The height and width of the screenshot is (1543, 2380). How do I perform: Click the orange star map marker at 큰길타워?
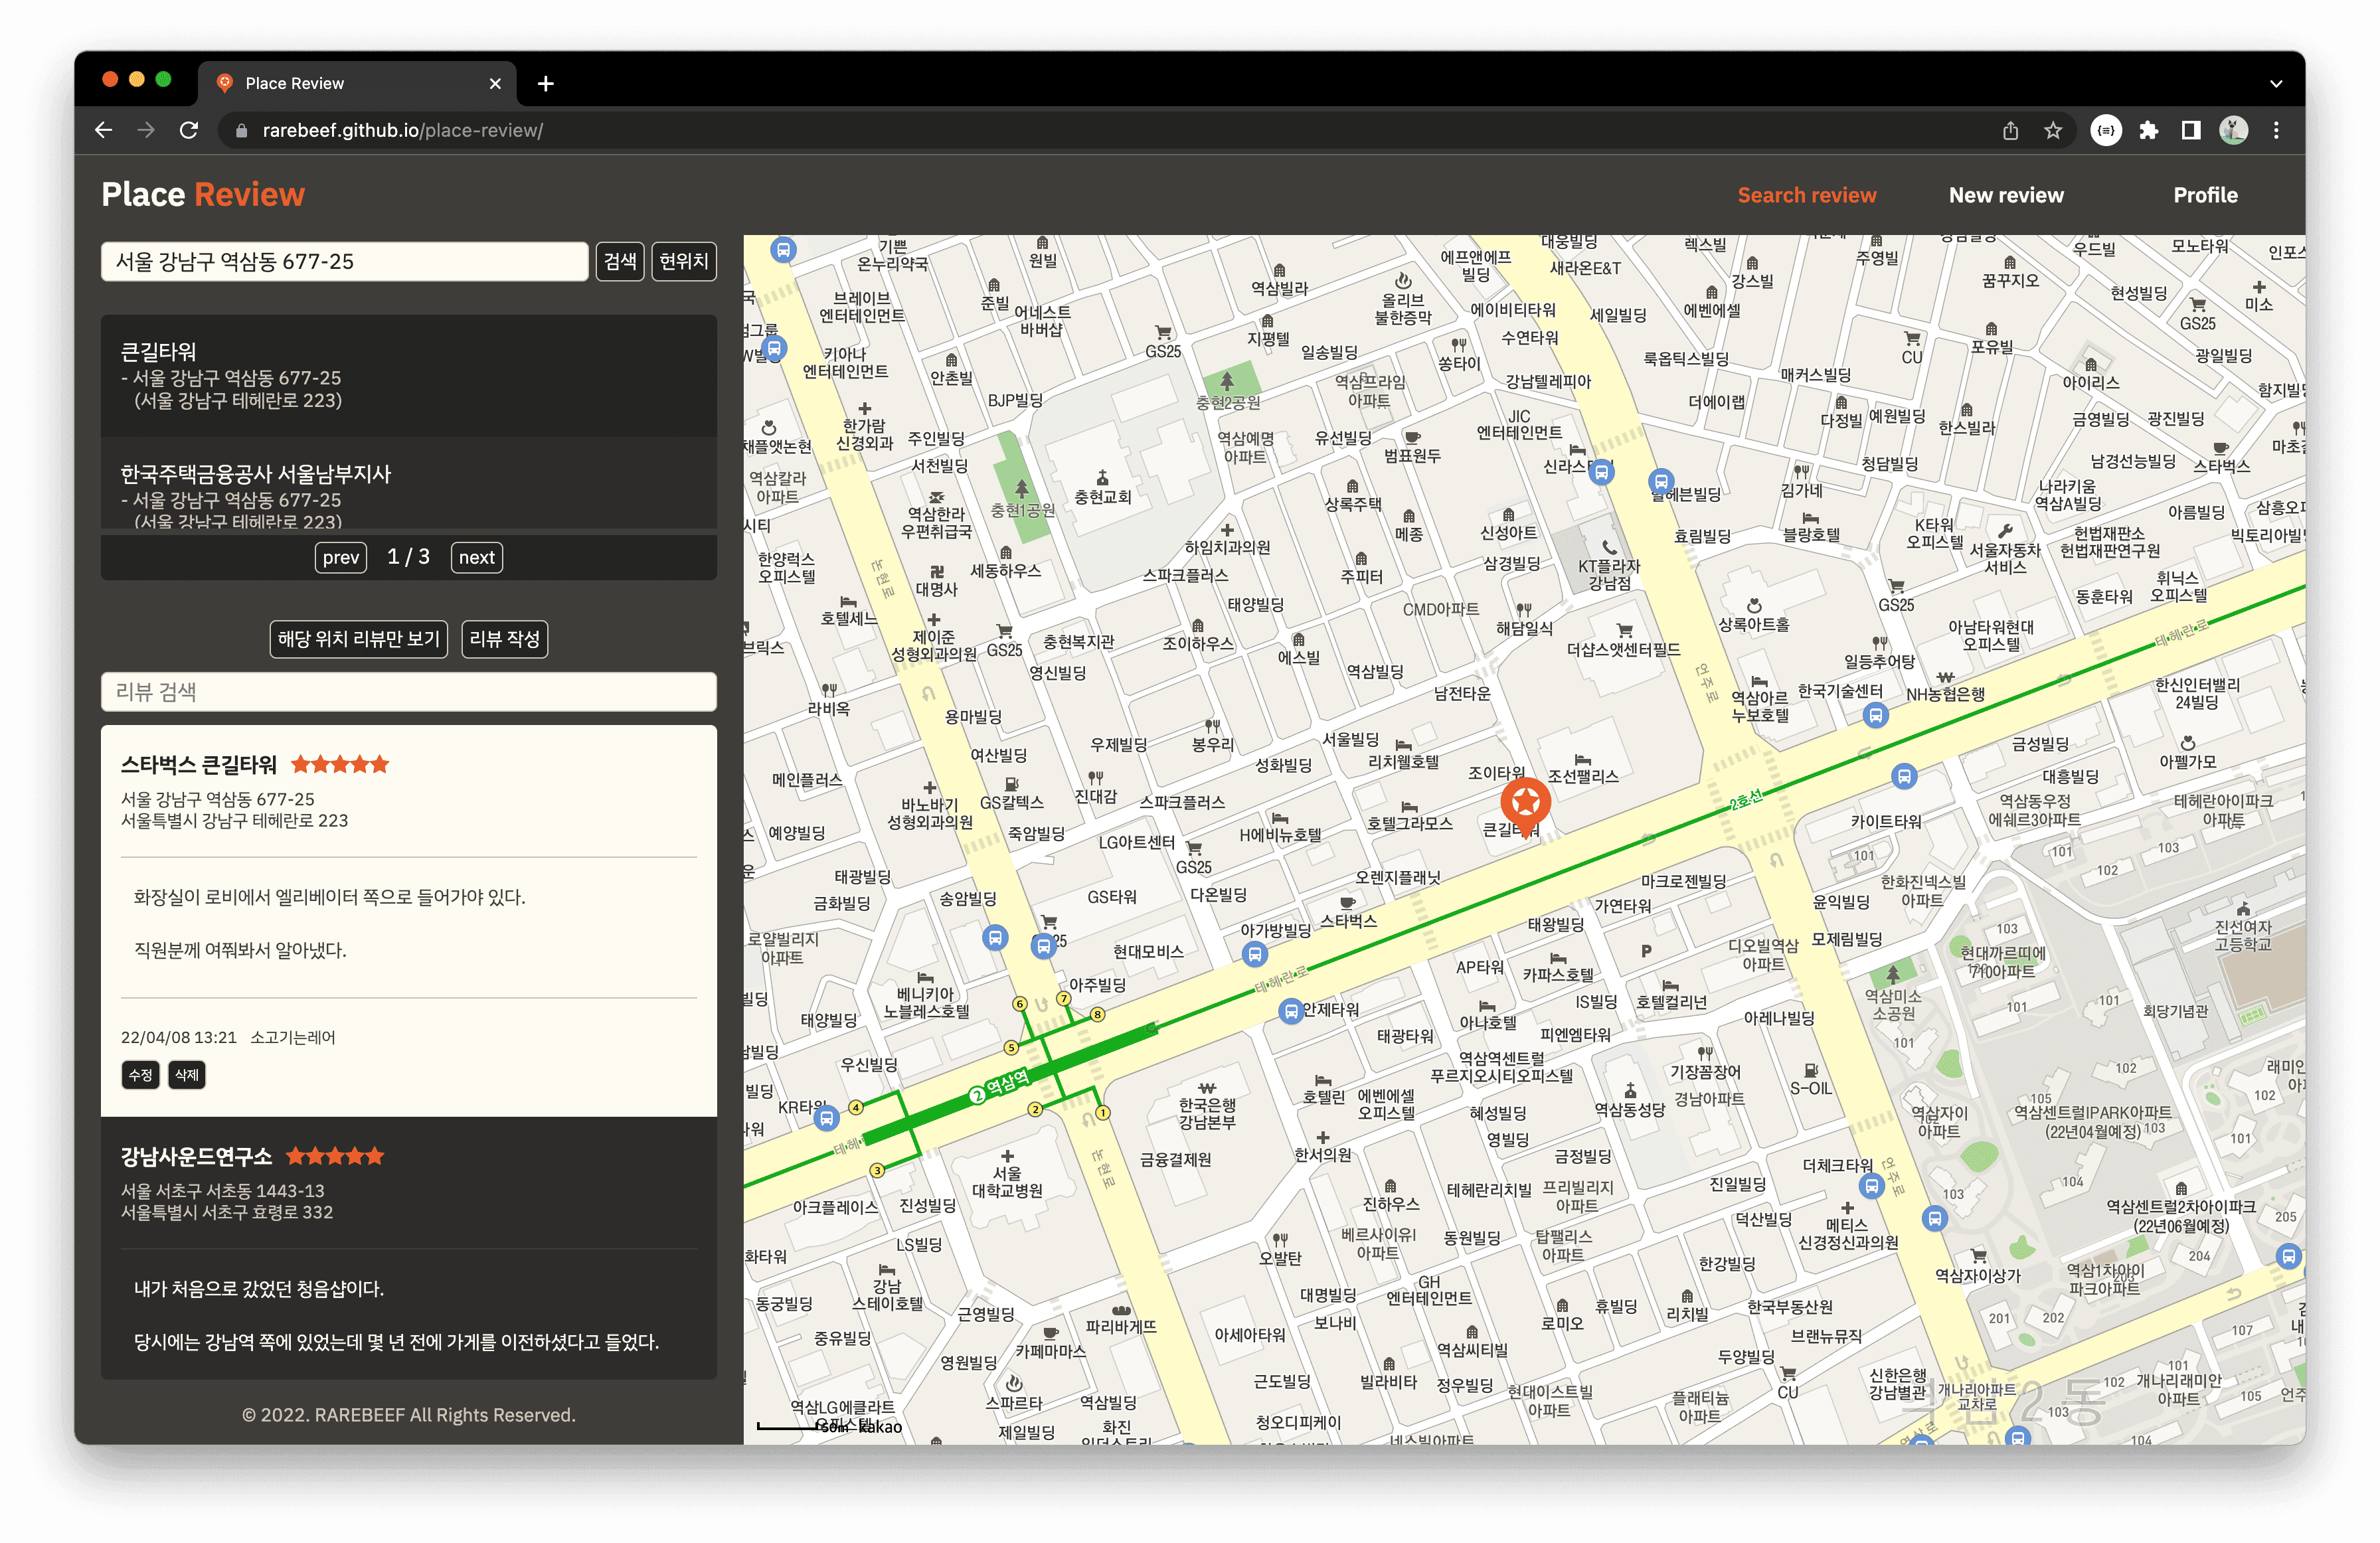(x=1525, y=807)
